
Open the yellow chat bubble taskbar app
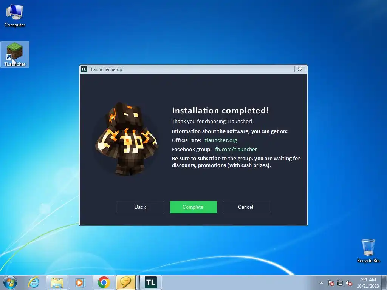coord(126,282)
